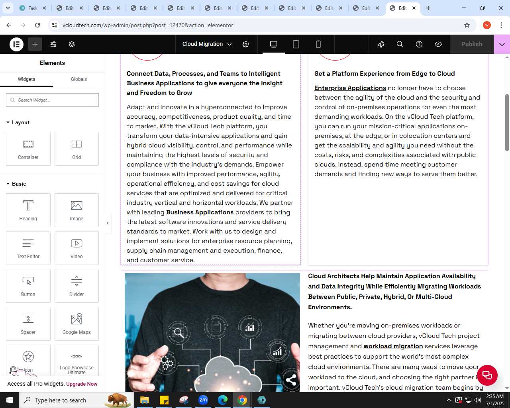
Task: Click the Cloud Architects heading text
Action: (394, 292)
